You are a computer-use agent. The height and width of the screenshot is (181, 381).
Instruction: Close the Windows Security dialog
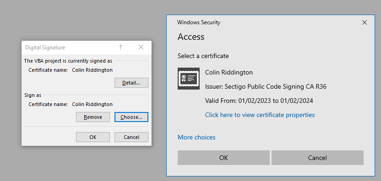tap(364, 22)
